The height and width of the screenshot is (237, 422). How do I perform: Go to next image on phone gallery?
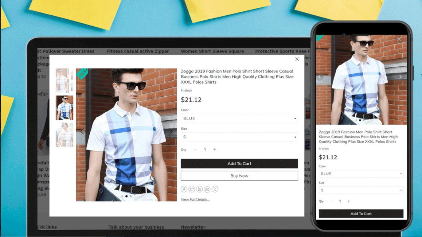[400, 77]
